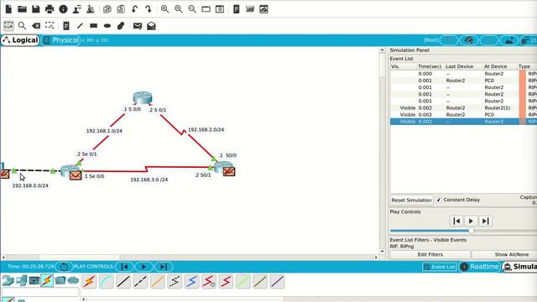Image resolution: width=537 pixels, height=302 pixels.
Task: Zoom in on the workspace
Action: pyautogui.click(x=164, y=9)
